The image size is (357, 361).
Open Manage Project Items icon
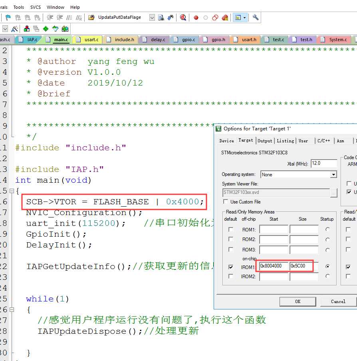pyautogui.click(x=27, y=29)
